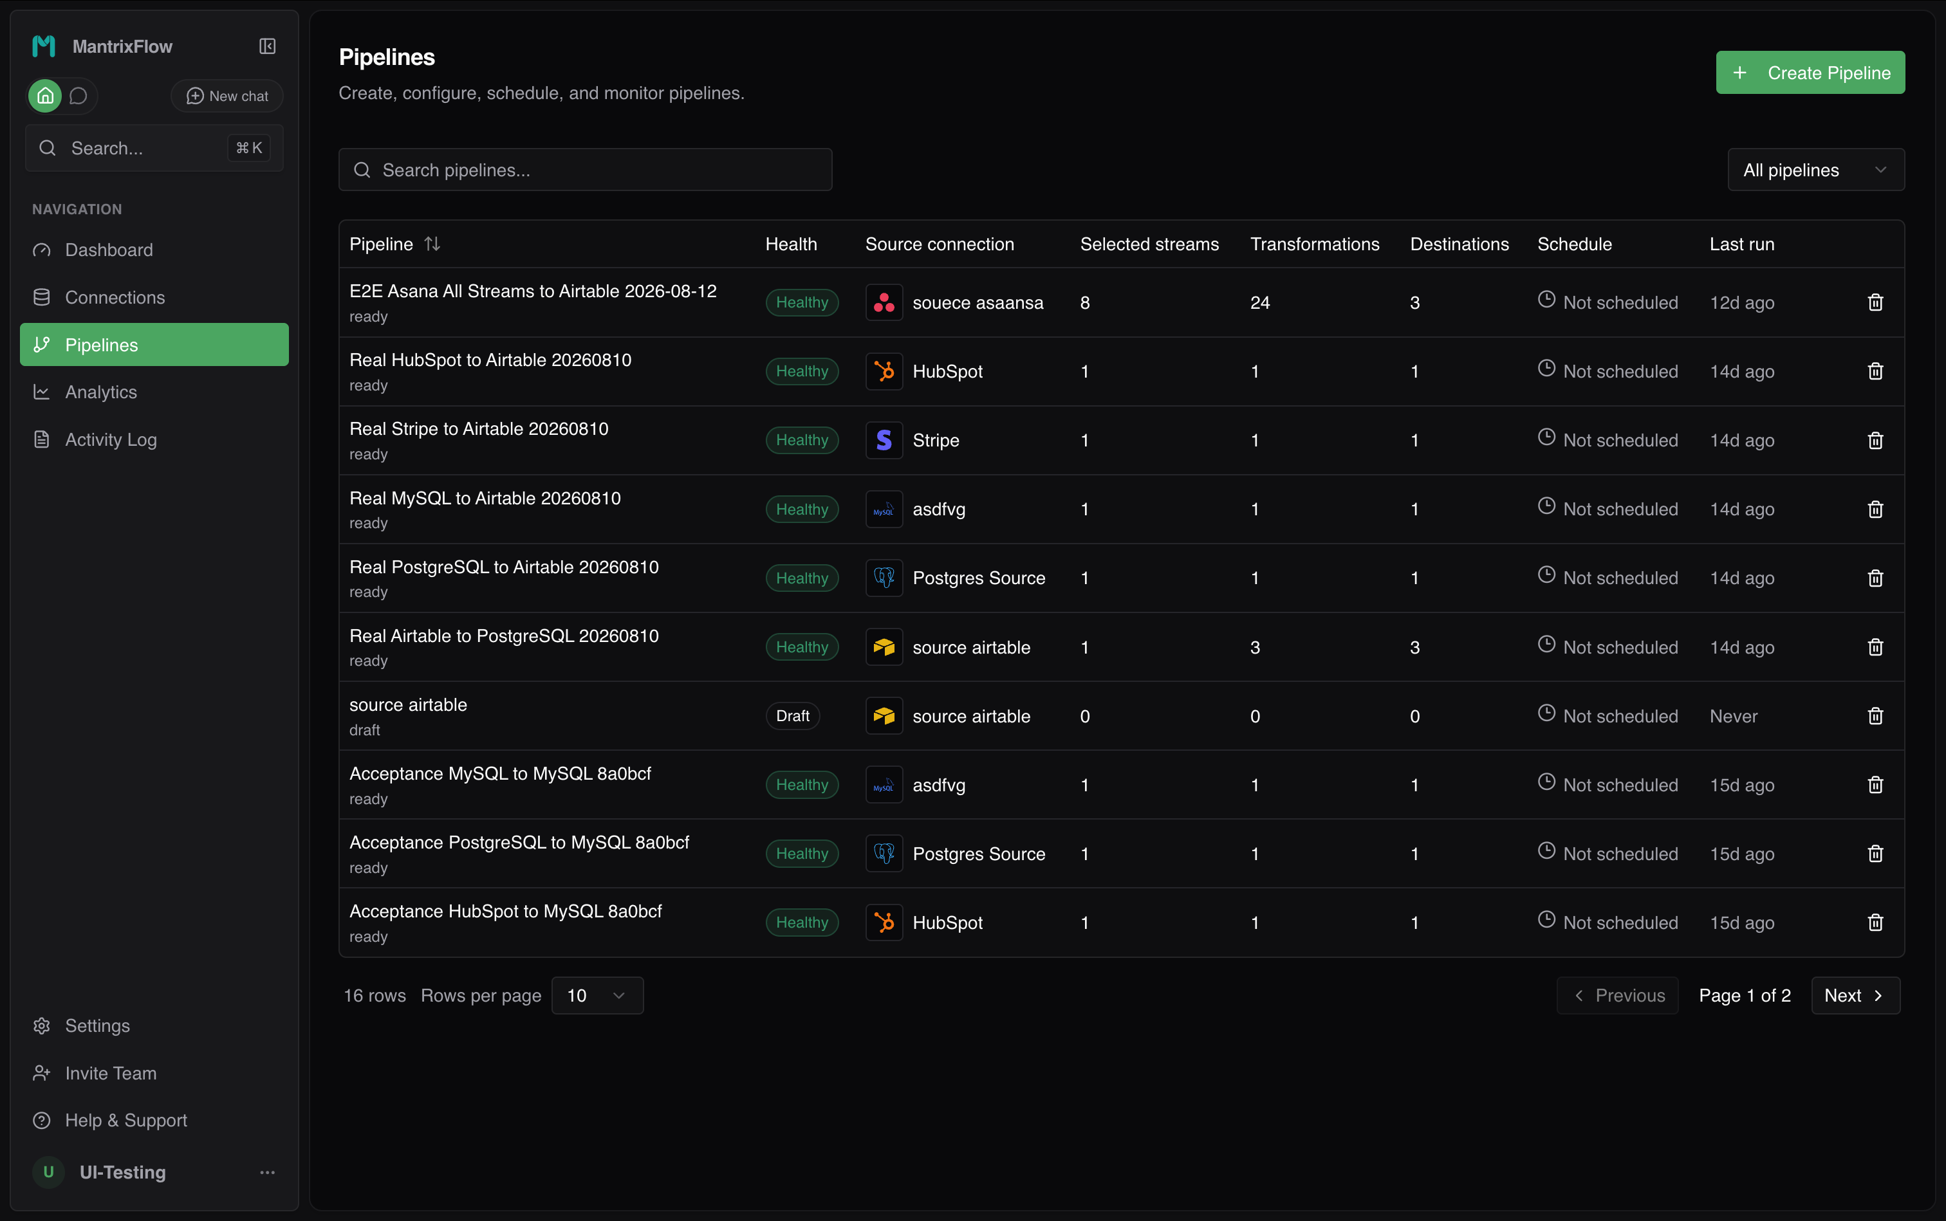The width and height of the screenshot is (1946, 1221).
Task: Open the All pipelines filter dropdown
Action: pyautogui.click(x=1815, y=170)
